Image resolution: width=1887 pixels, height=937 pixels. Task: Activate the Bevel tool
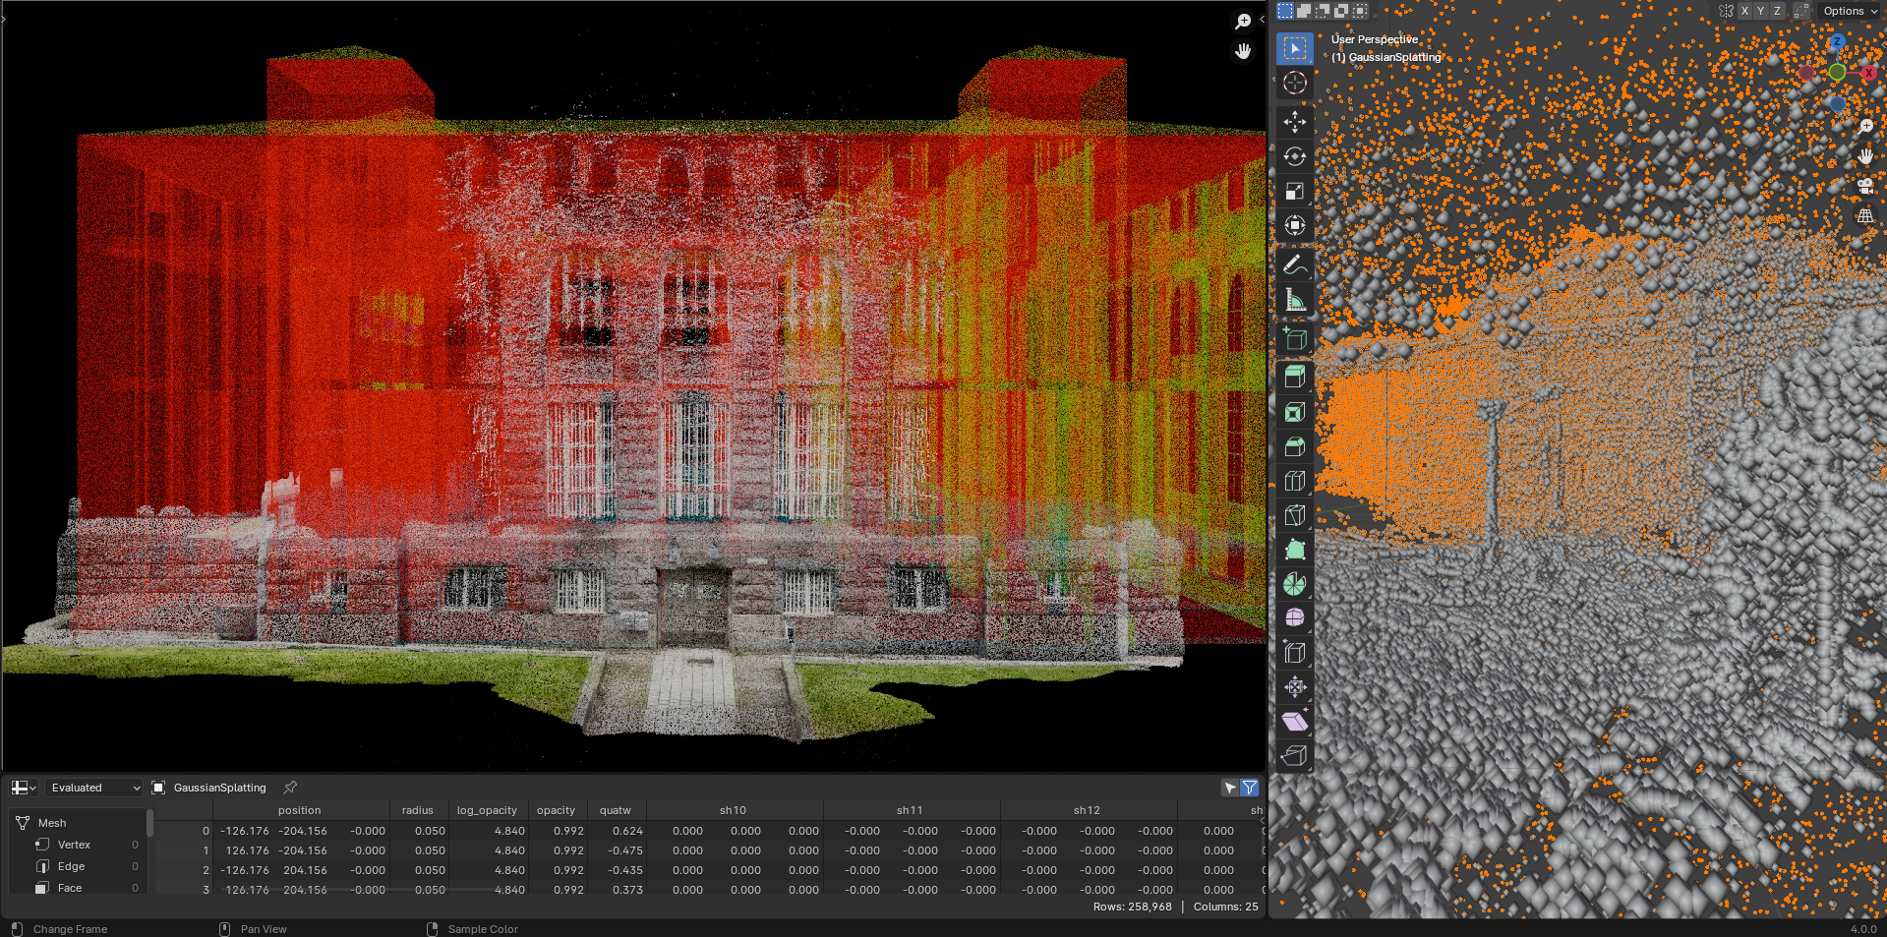[1294, 446]
